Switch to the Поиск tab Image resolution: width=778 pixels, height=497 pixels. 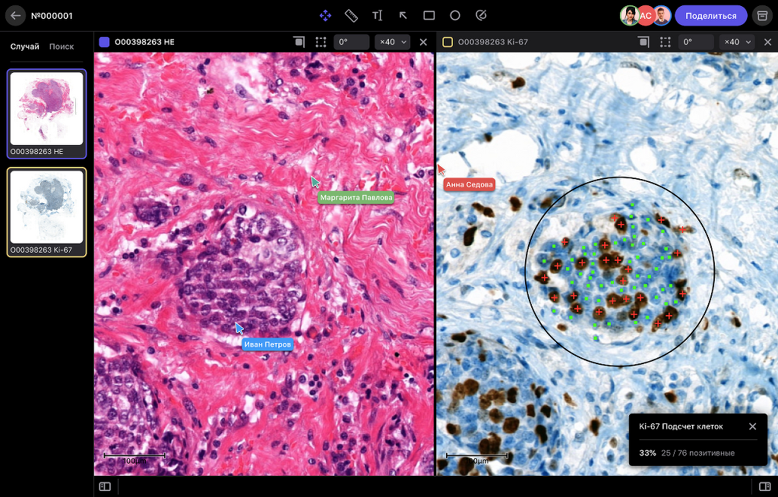tap(62, 46)
